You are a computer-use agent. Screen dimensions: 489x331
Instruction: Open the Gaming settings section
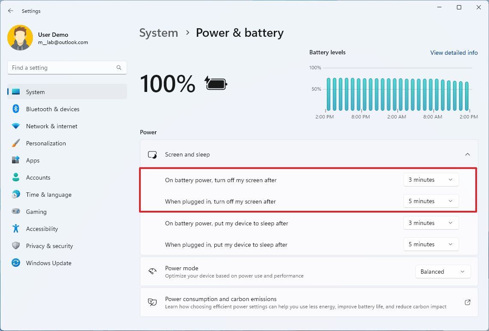click(x=36, y=212)
